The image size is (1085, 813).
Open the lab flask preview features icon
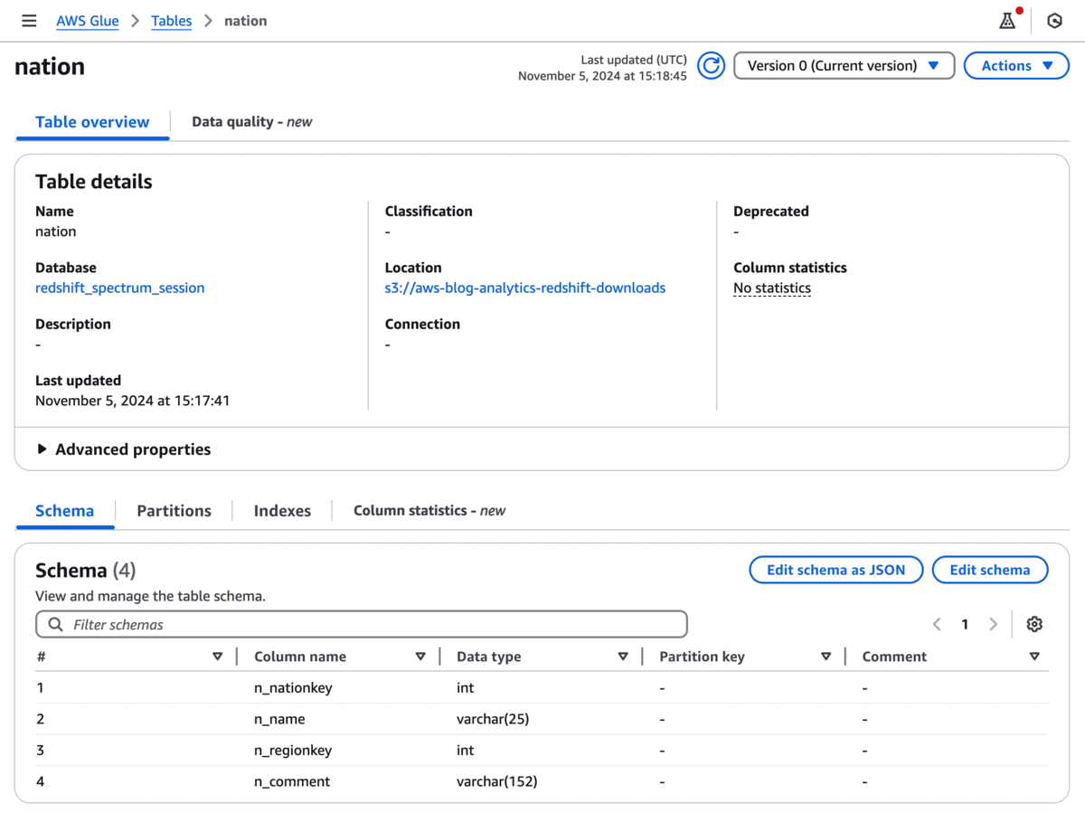(x=1008, y=20)
